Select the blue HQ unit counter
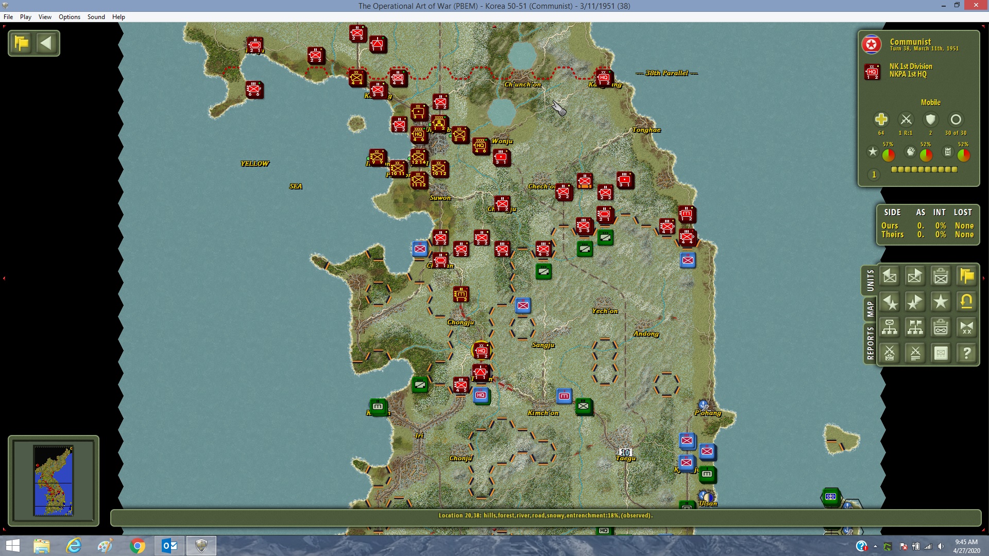Screen dimensions: 989x556 [x=481, y=395]
